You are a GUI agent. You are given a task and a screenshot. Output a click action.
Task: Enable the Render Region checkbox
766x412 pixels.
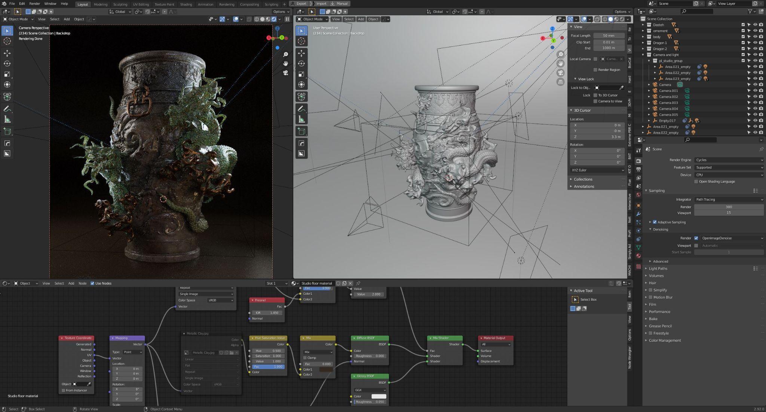595,70
